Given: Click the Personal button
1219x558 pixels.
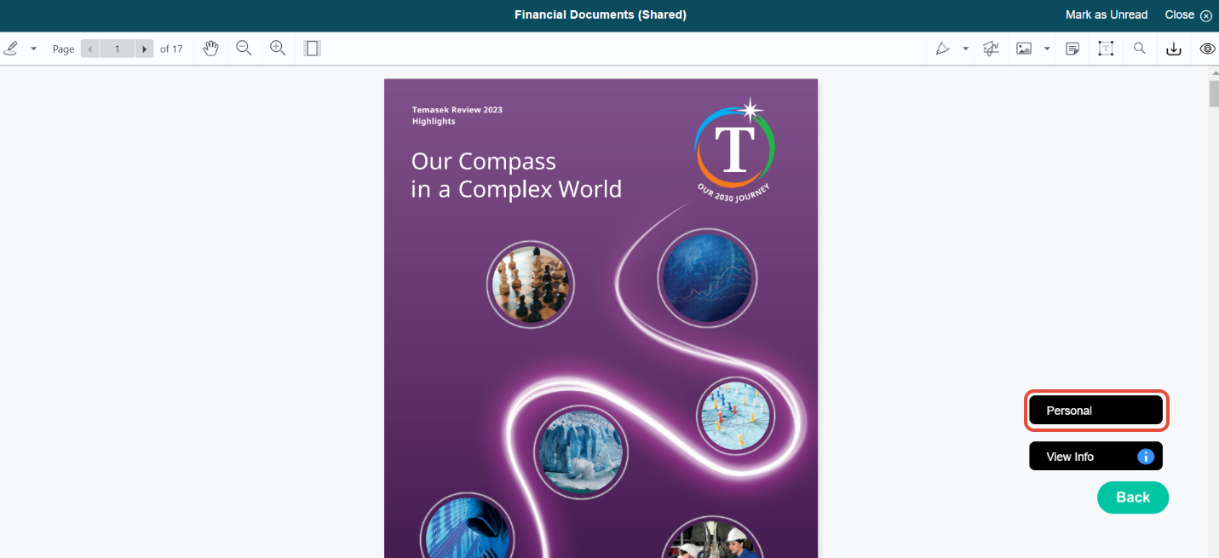Looking at the screenshot, I should [x=1095, y=411].
